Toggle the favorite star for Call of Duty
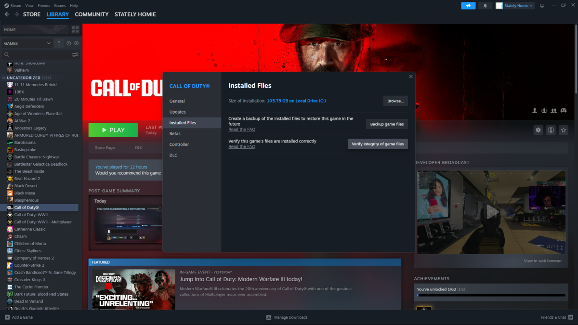 [563, 130]
